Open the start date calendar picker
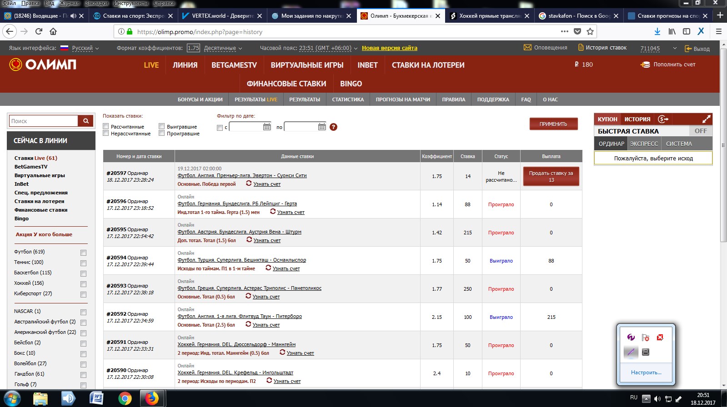 pos(267,127)
